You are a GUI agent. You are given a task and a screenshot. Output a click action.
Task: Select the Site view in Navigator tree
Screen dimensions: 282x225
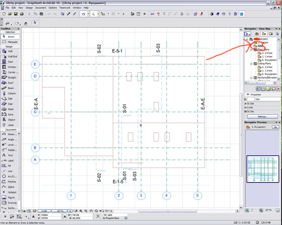[x=260, y=46]
